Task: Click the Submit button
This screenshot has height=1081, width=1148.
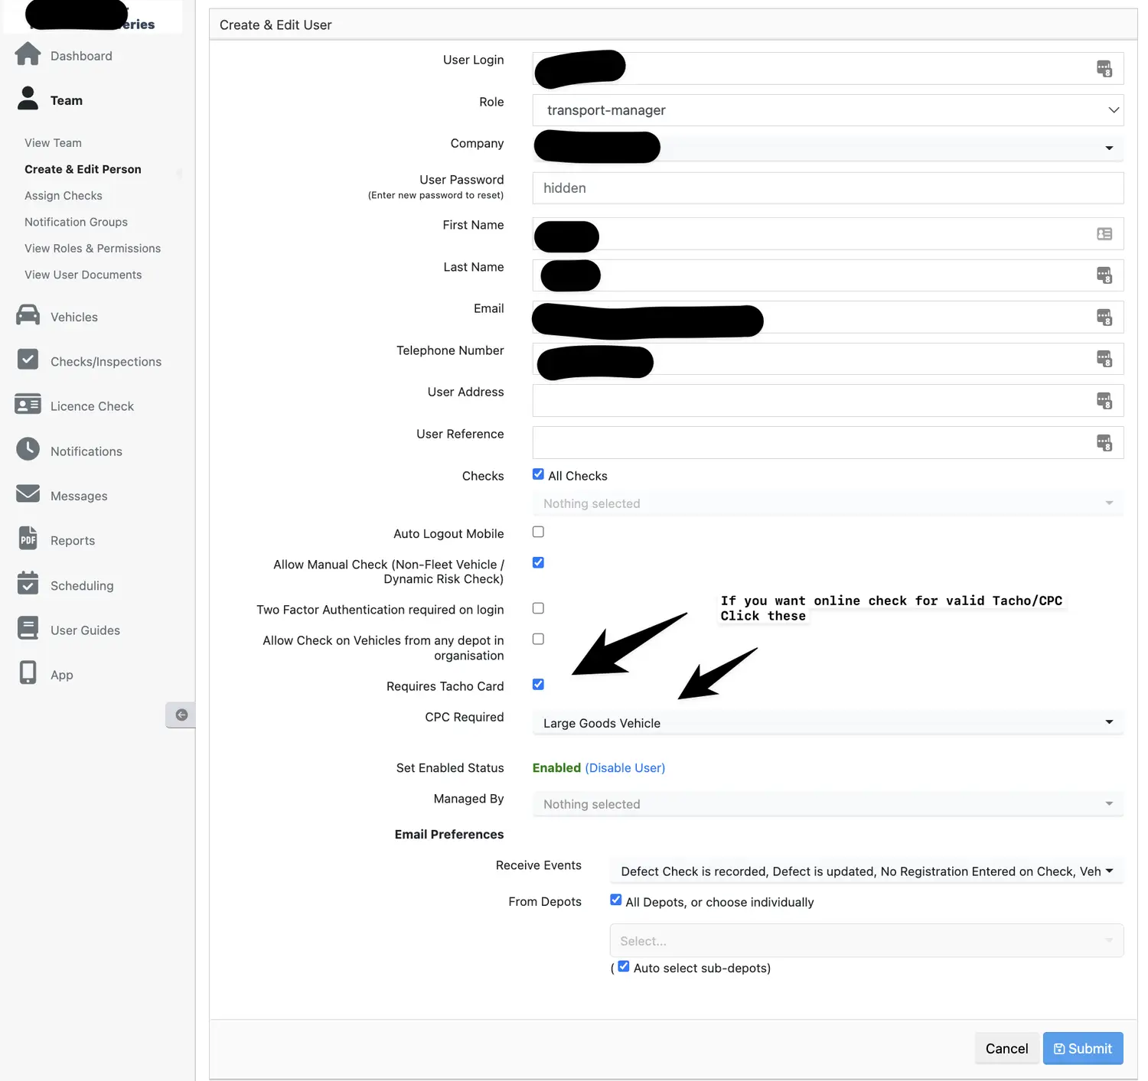Action: [x=1082, y=1048]
